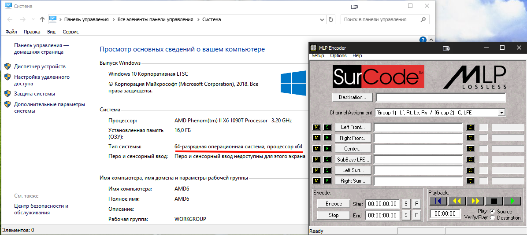Click the Destination... button
527x235 pixels.
point(352,97)
